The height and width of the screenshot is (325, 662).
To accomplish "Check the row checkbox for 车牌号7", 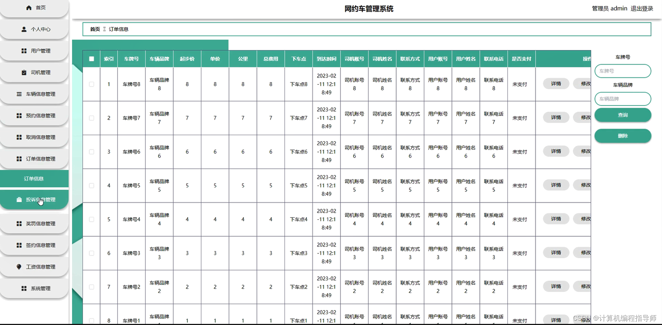I will click(x=91, y=118).
